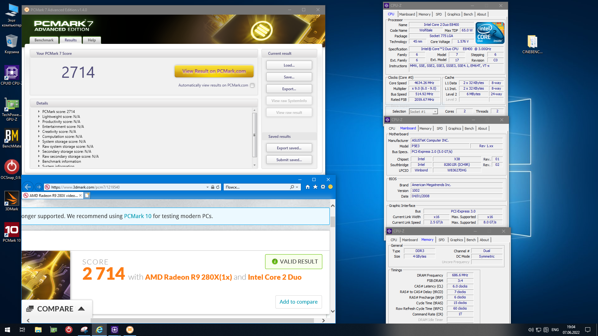Open the Windows Start menu
The image size is (598, 336).
pos(7,330)
